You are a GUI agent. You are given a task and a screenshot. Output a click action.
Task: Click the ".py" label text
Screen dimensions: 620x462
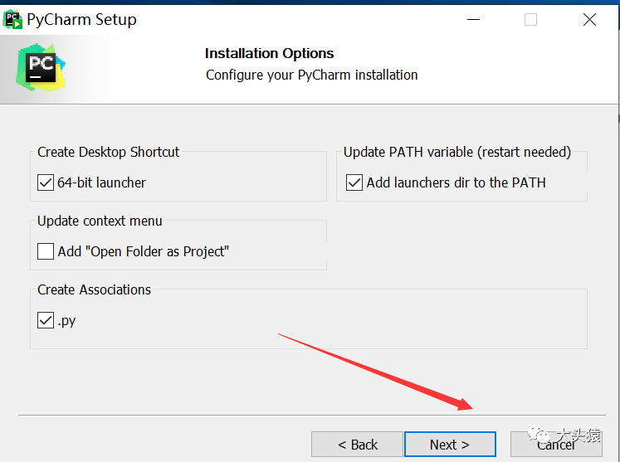pos(66,321)
